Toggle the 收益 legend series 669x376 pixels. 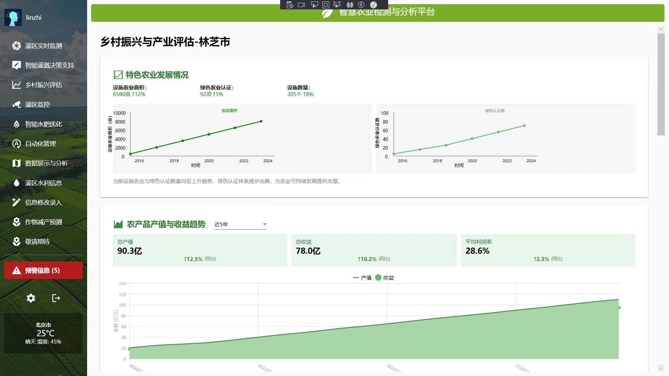coord(385,277)
